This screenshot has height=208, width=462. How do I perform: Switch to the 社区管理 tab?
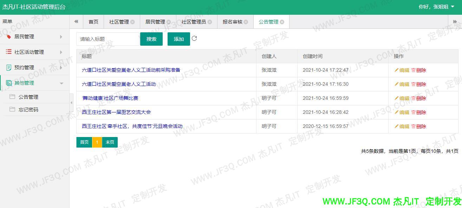click(119, 21)
